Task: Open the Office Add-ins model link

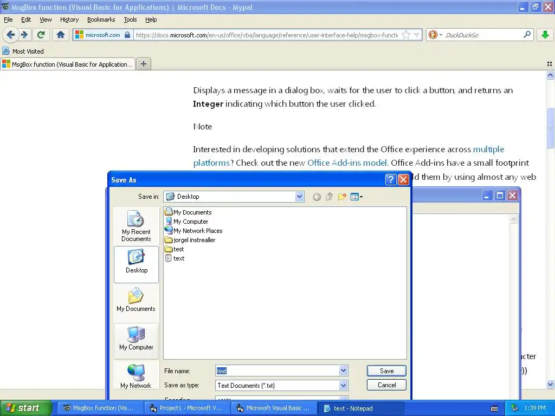Action: click(347, 162)
